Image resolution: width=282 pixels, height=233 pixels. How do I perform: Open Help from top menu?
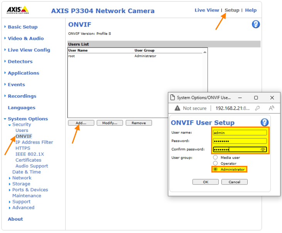coord(251,10)
